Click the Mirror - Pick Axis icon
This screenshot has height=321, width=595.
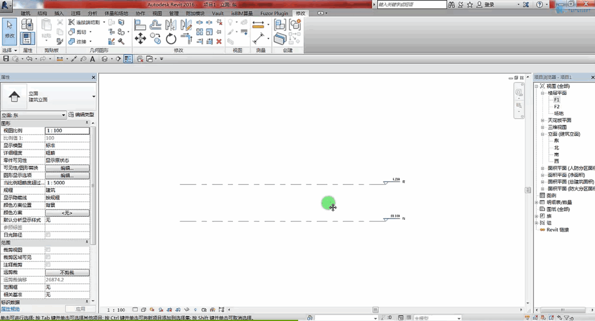click(x=171, y=25)
